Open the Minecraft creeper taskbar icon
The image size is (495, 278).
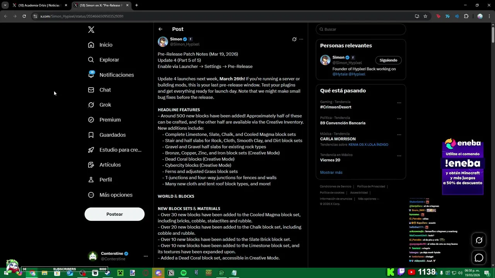(x=120, y=273)
